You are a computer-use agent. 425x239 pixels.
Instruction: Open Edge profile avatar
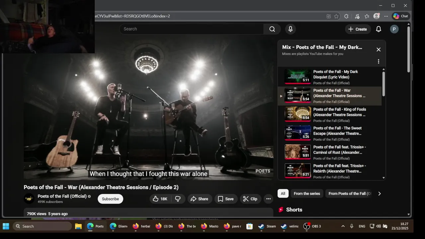click(377, 16)
